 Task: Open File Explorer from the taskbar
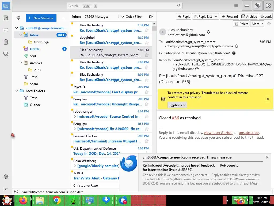point(40,200)
